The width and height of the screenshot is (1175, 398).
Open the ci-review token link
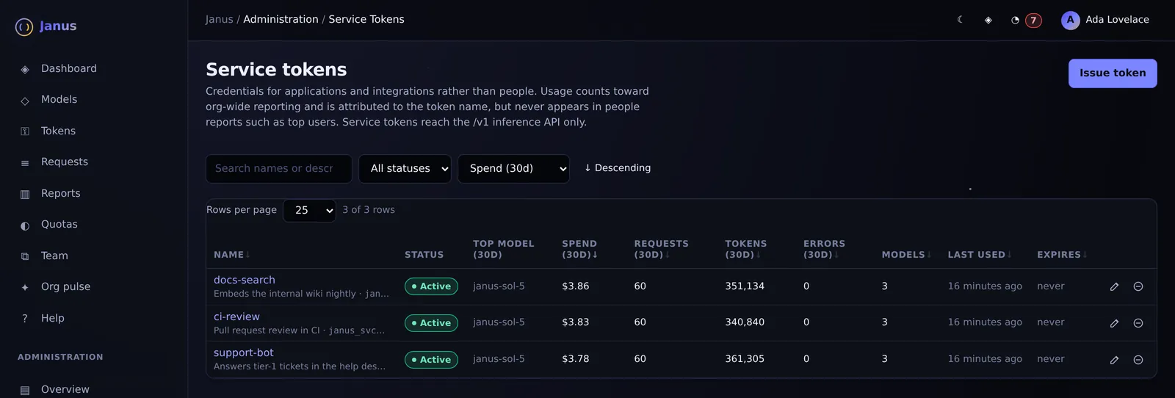pos(236,317)
